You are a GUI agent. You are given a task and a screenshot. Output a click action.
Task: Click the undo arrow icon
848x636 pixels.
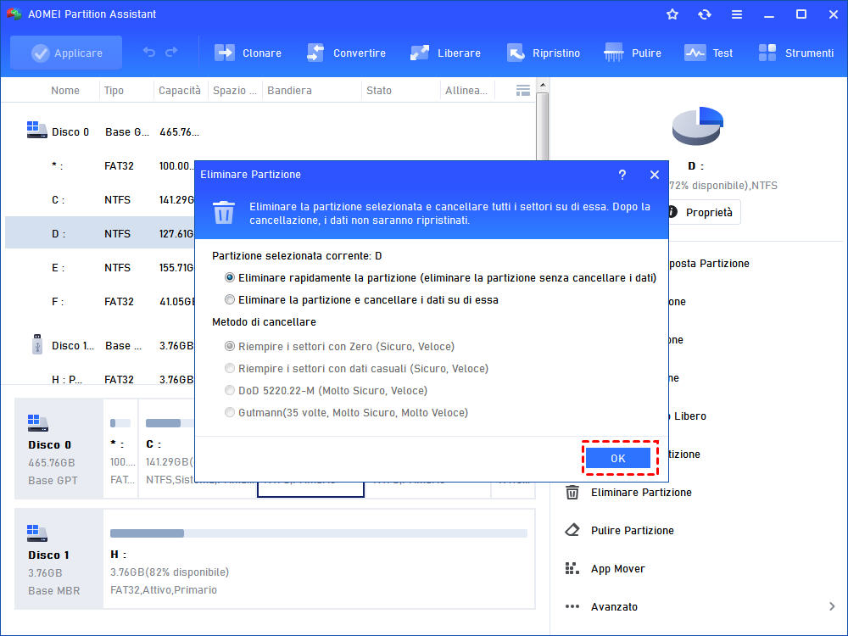[148, 52]
